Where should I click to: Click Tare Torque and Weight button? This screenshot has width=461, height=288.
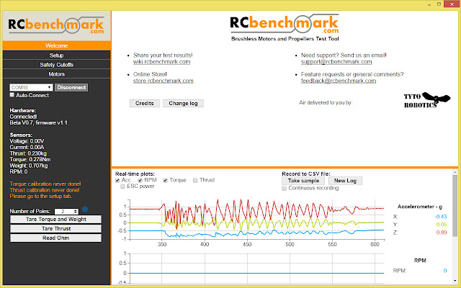coord(56,219)
